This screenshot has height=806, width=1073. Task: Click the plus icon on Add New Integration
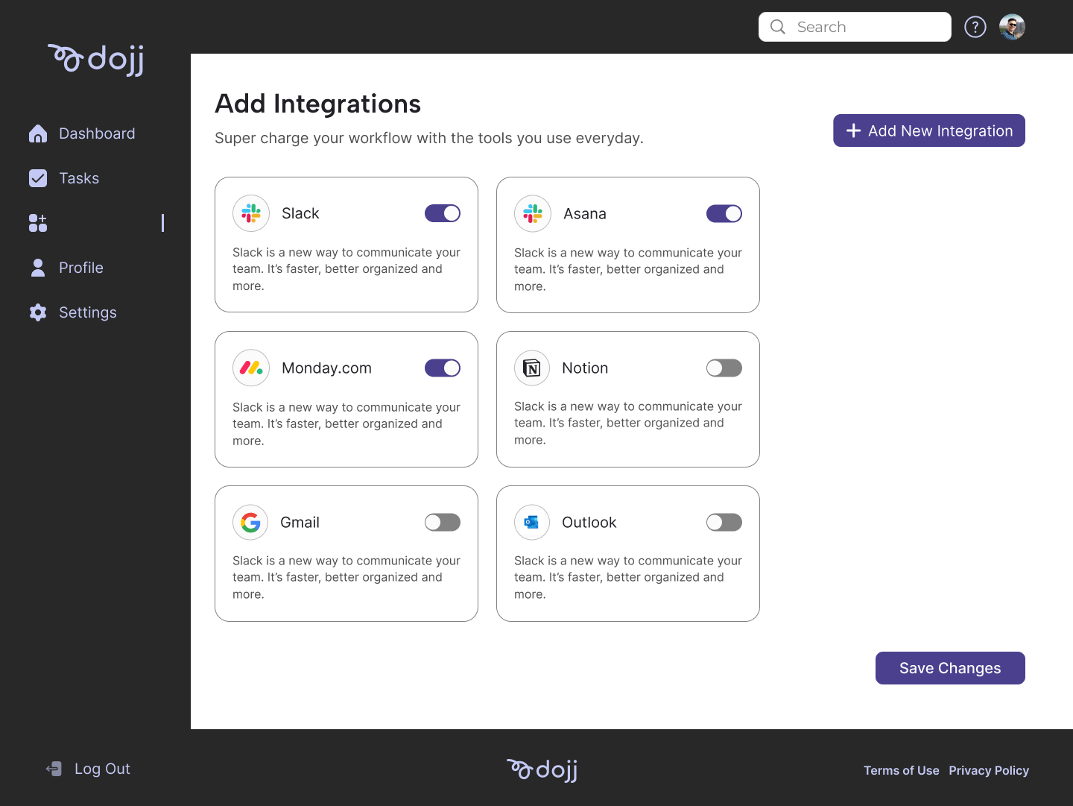click(x=854, y=130)
